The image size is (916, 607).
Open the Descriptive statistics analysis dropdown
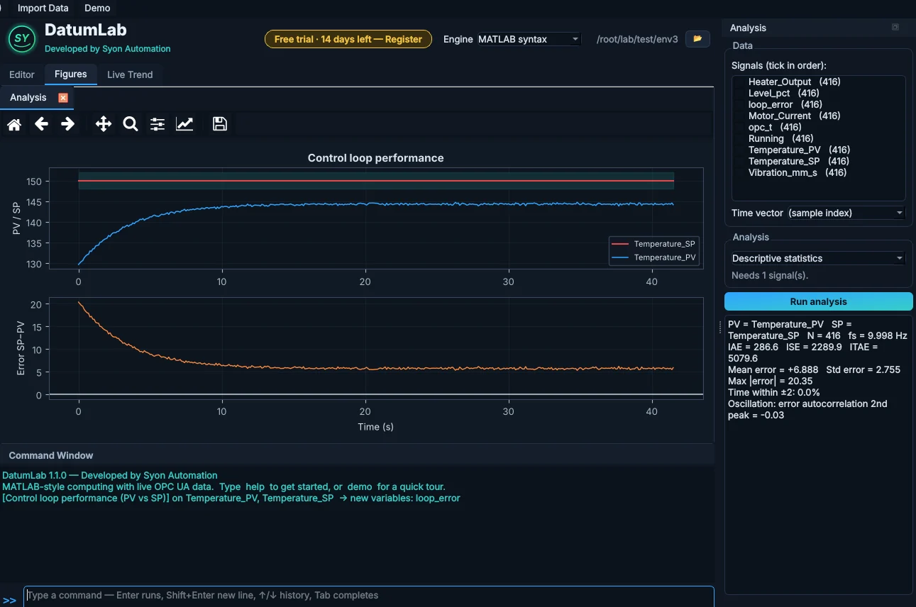coord(818,258)
